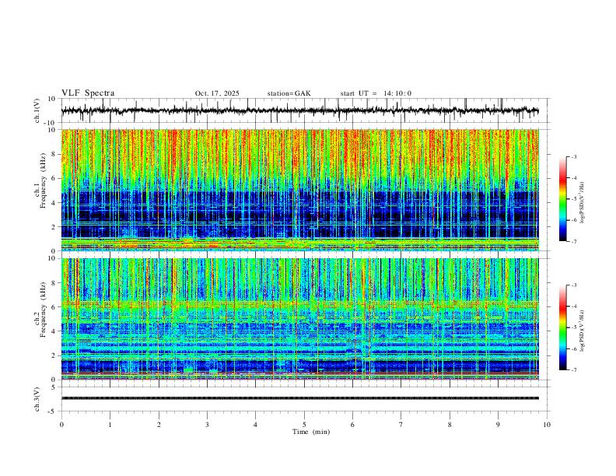Click the ch.2 colorbar "log(PSD)" unit label
Screen dimensions: 616x476
pyautogui.click(x=583, y=331)
